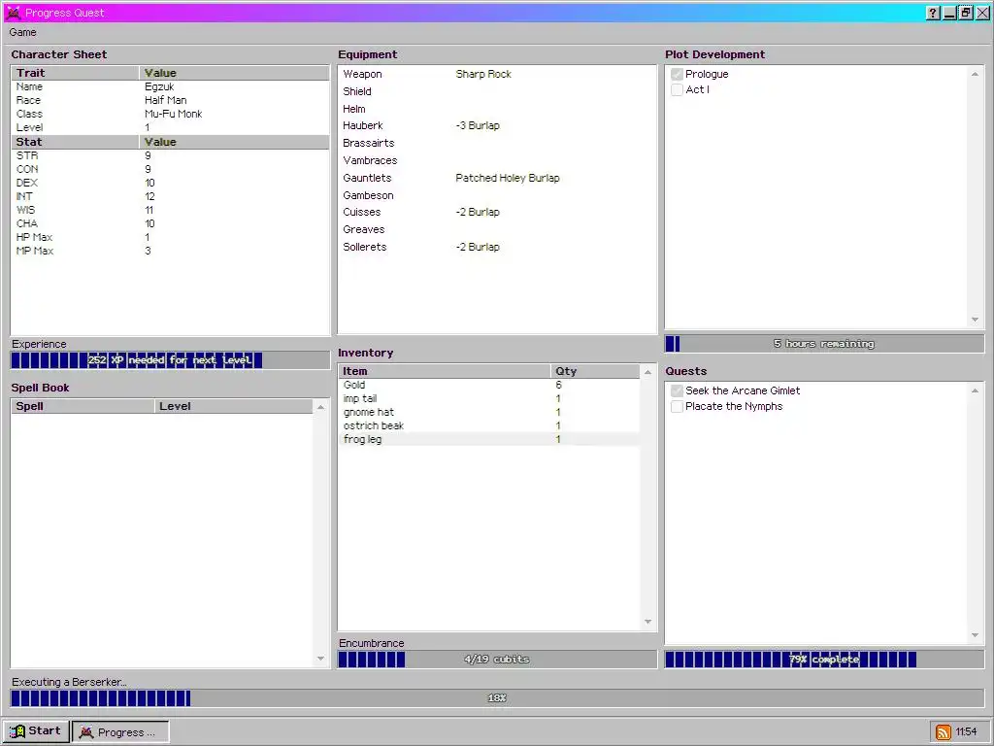Select the MP Max row
Viewport: 994px width, 746px height.
coord(170,252)
